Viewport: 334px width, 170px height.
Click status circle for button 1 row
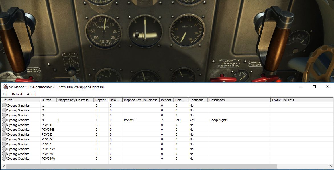4,105
